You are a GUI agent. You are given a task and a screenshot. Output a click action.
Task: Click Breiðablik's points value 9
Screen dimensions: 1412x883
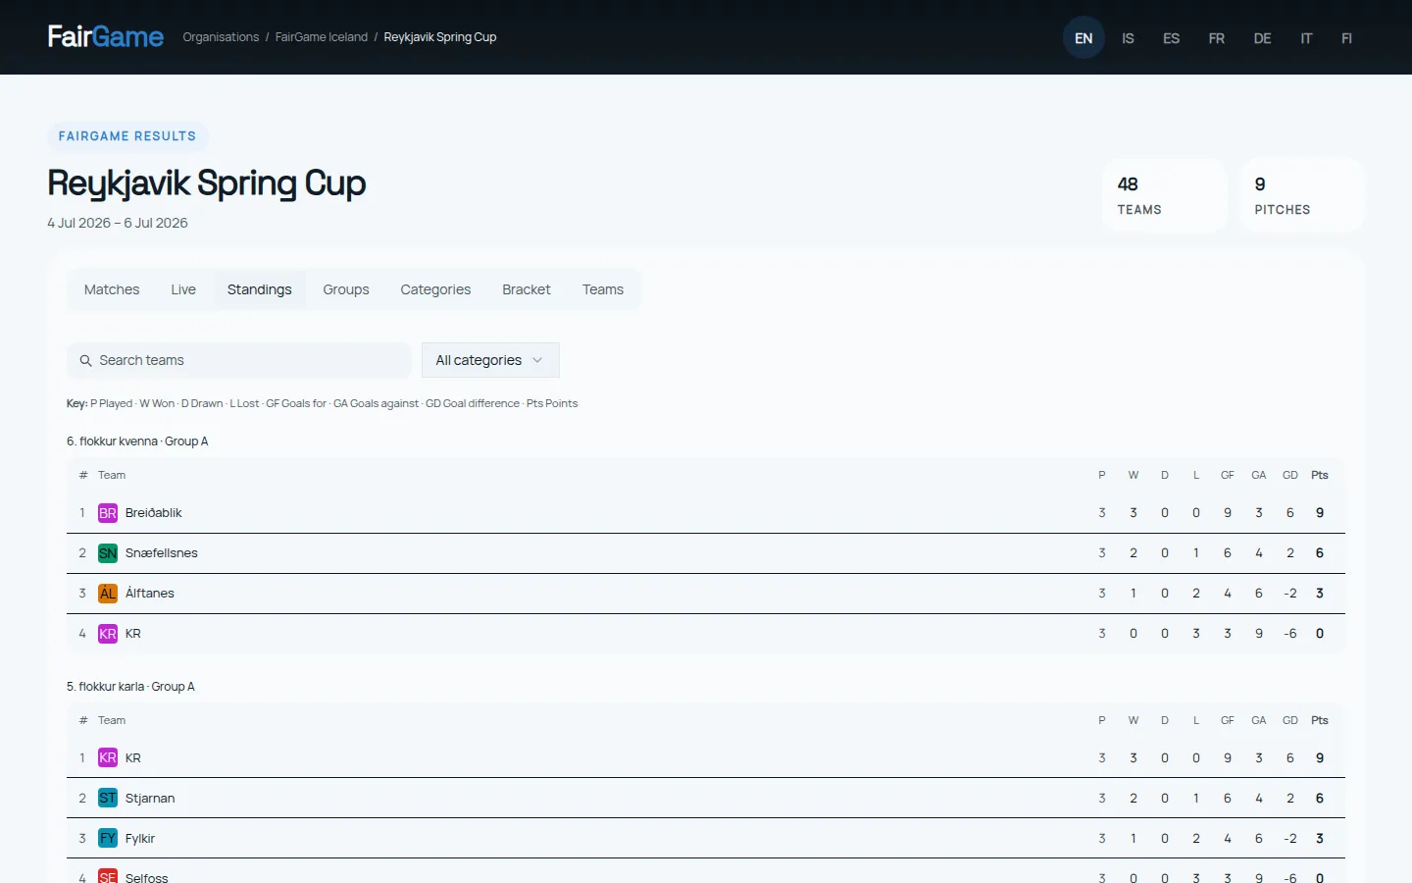1320,513
